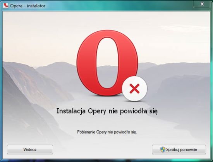Click the small Opera icon in title bar
This screenshot has height=162, width=213.
point(6,5)
